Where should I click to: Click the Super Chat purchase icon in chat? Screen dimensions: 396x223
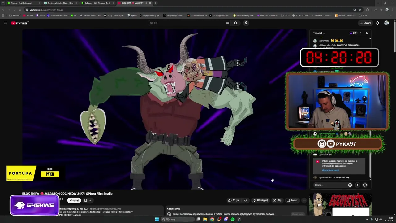coord(357,185)
